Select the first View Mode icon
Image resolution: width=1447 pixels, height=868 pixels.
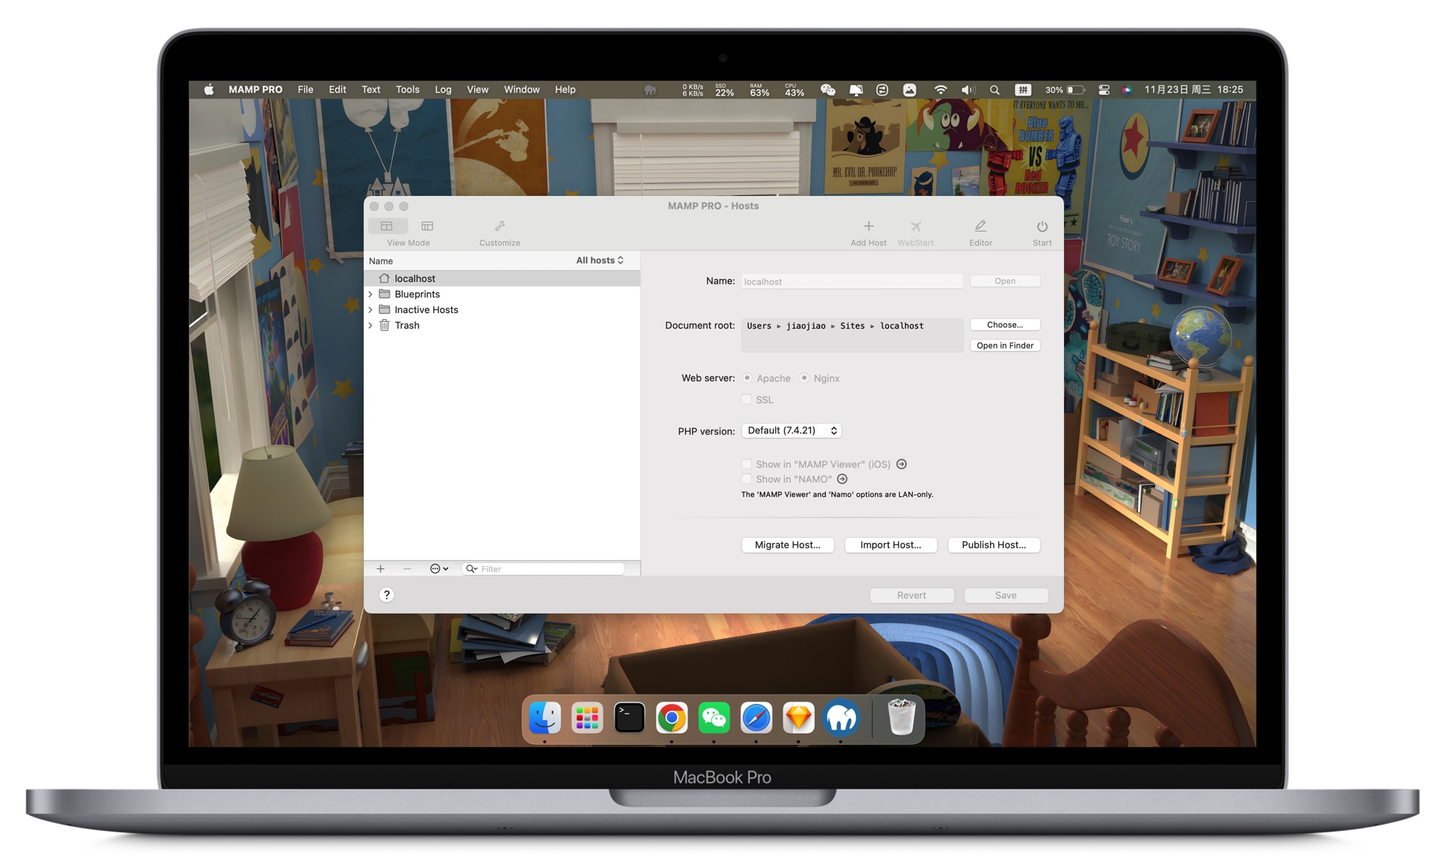[x=387, y=226]
